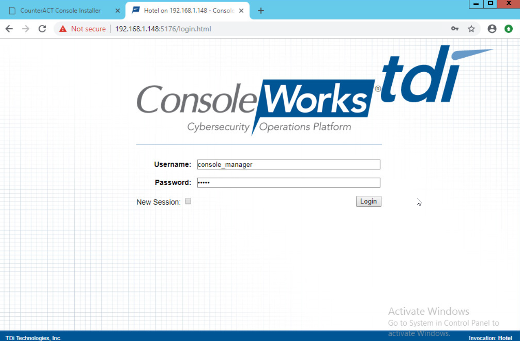The width and height of the screenshot is (520, 341).
Task: Click the Not secure warning triangle
Action: [x=63, y=29]
